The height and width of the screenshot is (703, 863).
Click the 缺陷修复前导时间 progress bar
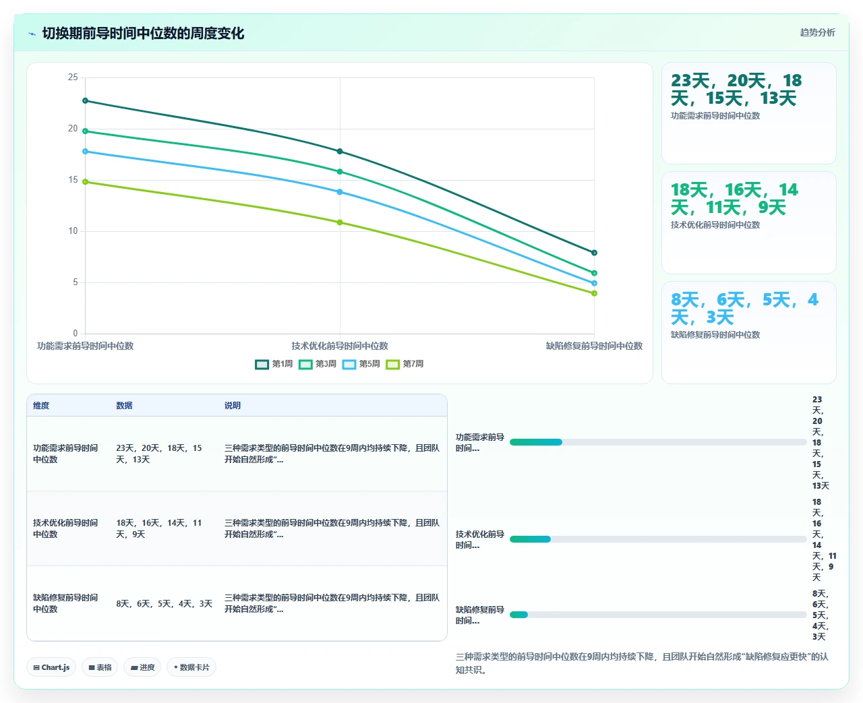(658, 615)
